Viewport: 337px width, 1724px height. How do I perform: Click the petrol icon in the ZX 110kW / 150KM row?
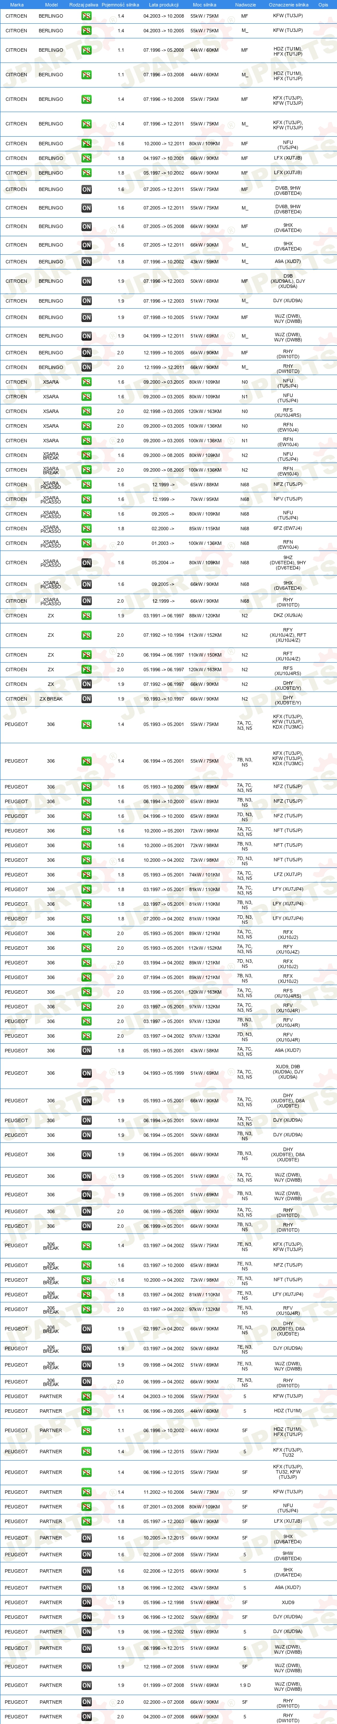[x=86, y=655]
